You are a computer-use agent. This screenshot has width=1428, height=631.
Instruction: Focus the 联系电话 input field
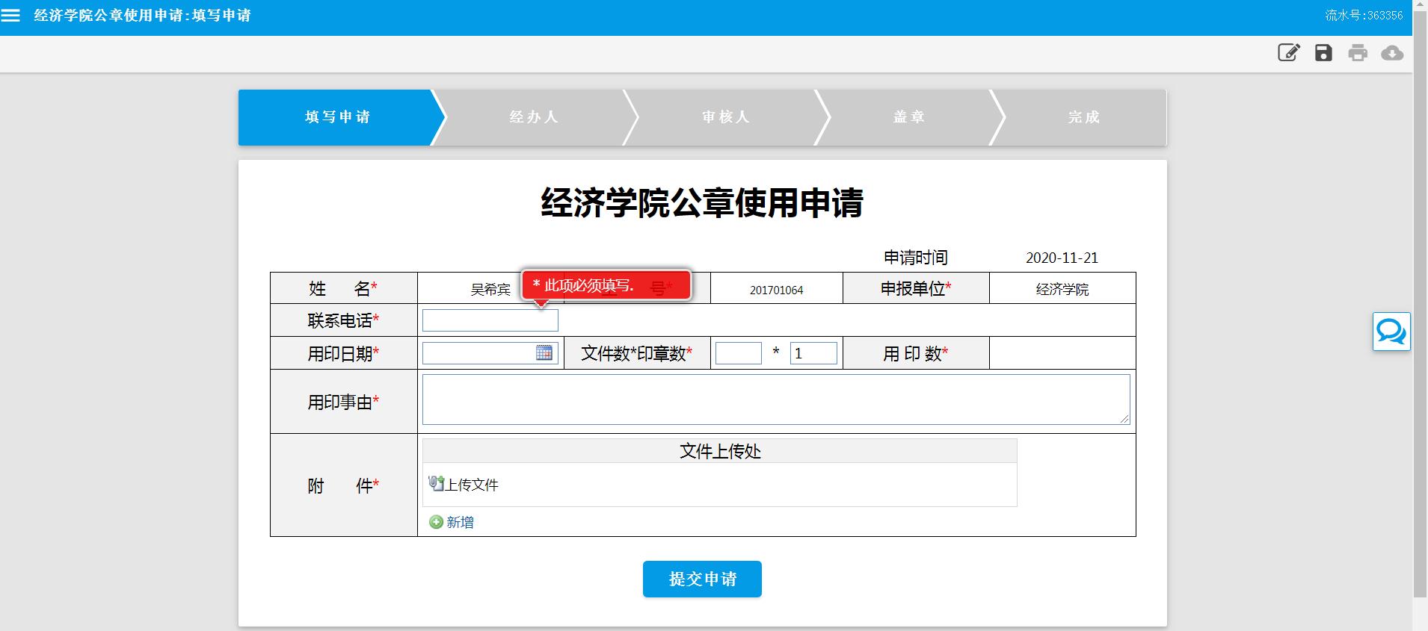[490, 320]
